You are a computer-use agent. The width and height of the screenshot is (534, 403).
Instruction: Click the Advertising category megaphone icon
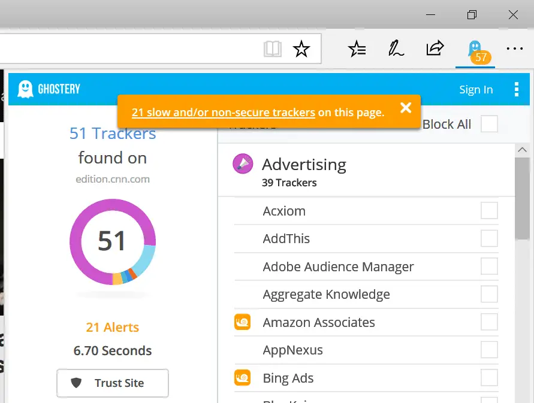[243, 163]
